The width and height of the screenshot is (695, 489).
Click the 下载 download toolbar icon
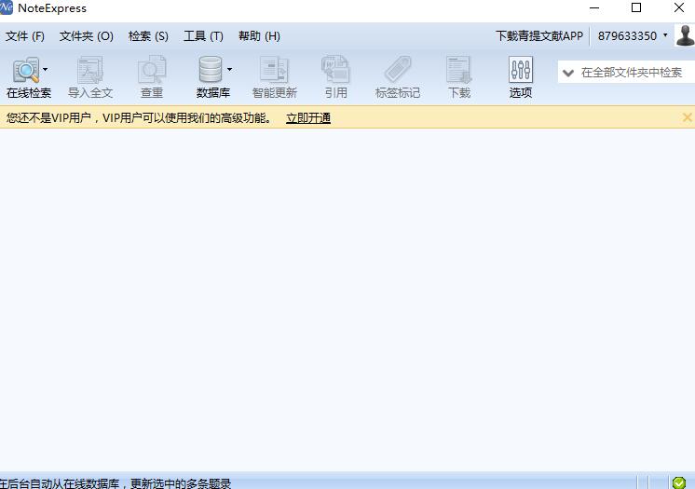coord(459,76)
